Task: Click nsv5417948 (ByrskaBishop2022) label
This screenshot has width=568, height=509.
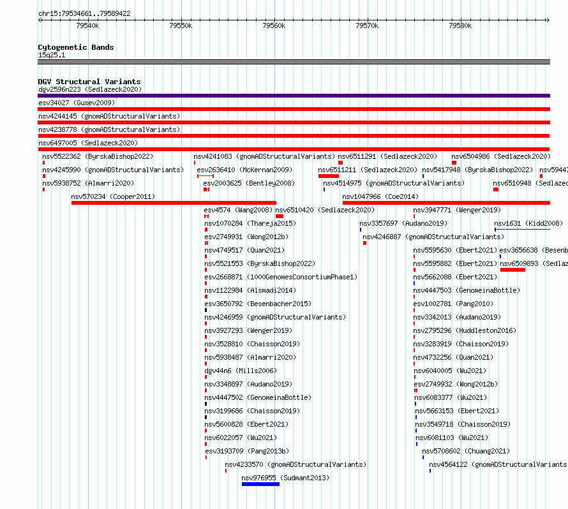Action: tap(477, 170)
